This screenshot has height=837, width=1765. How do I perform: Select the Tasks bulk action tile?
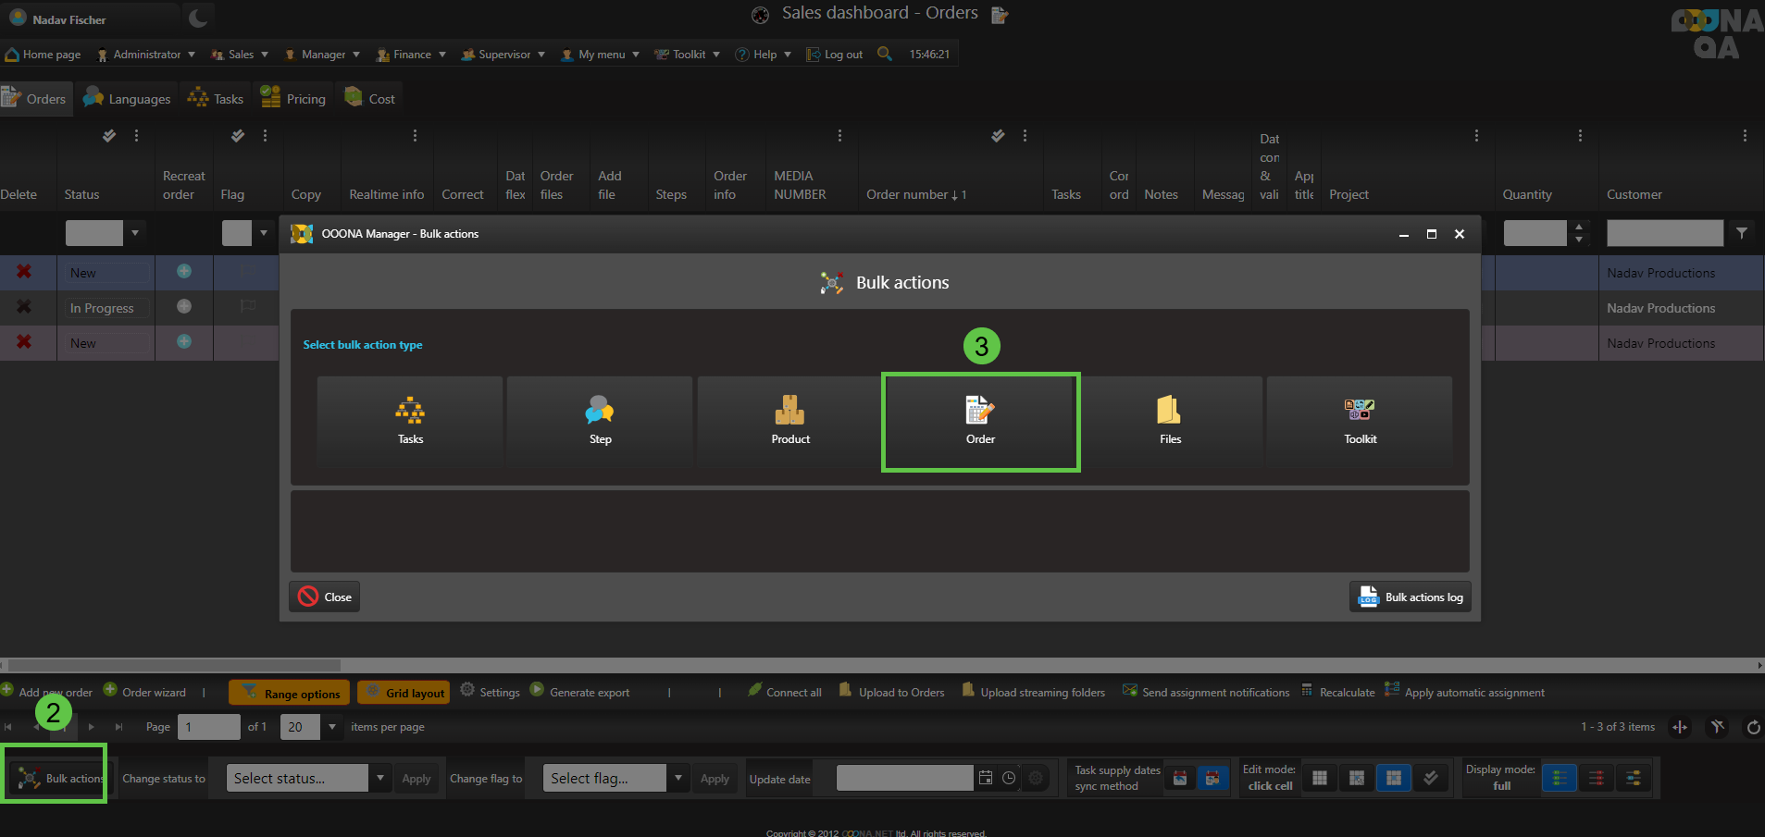[410, 421]
